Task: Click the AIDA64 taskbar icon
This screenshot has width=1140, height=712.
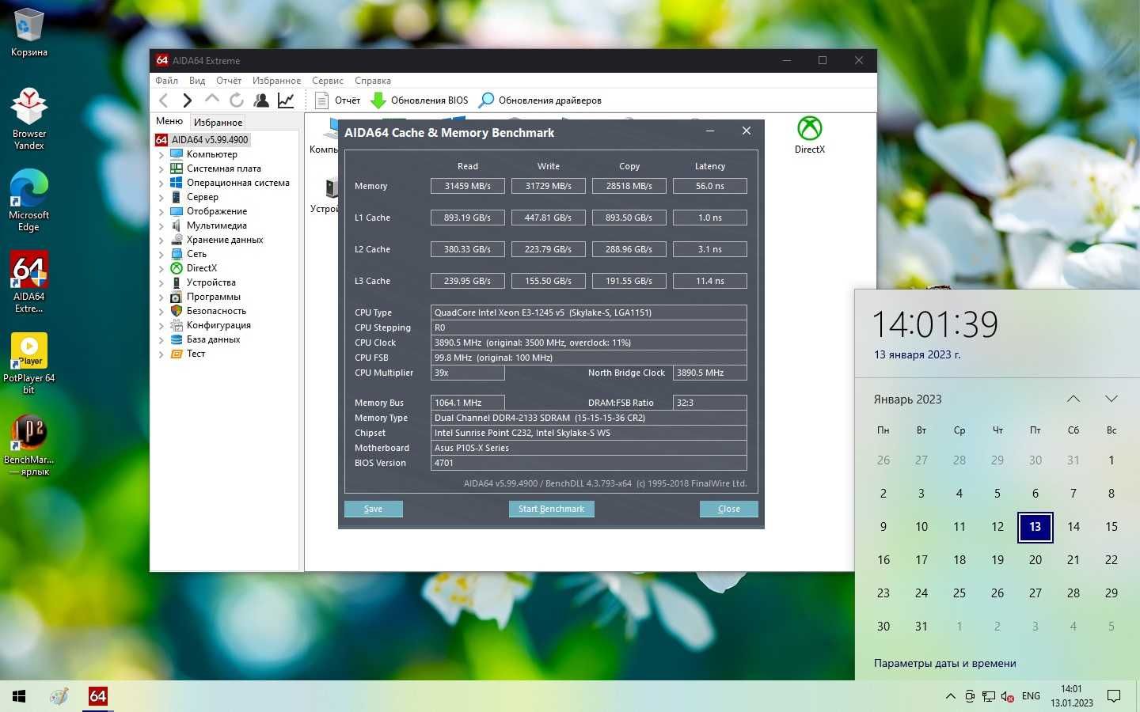Action: coord(97,696)
